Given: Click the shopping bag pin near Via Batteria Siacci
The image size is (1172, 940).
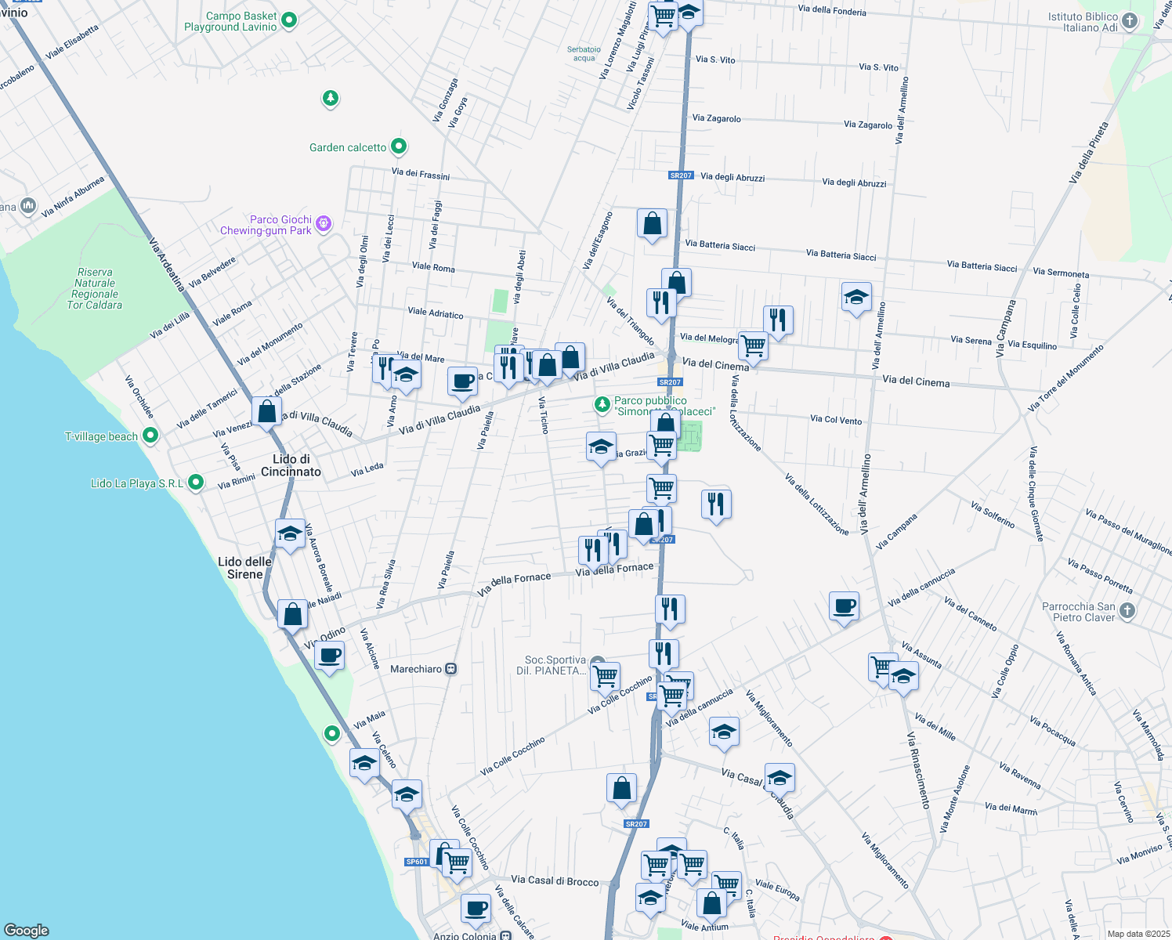Looking at the screenshot, I should (x=652, y=225).
